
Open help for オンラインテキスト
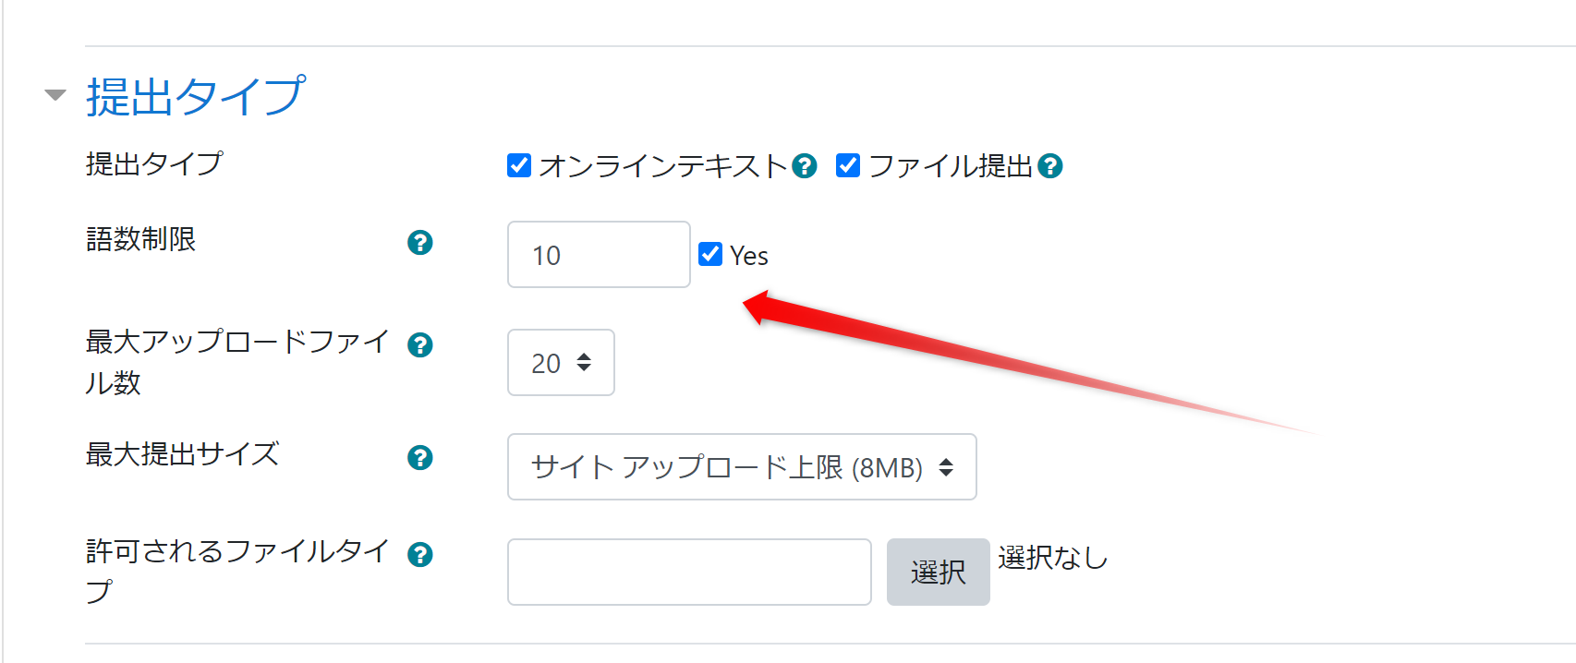(805, 166)
